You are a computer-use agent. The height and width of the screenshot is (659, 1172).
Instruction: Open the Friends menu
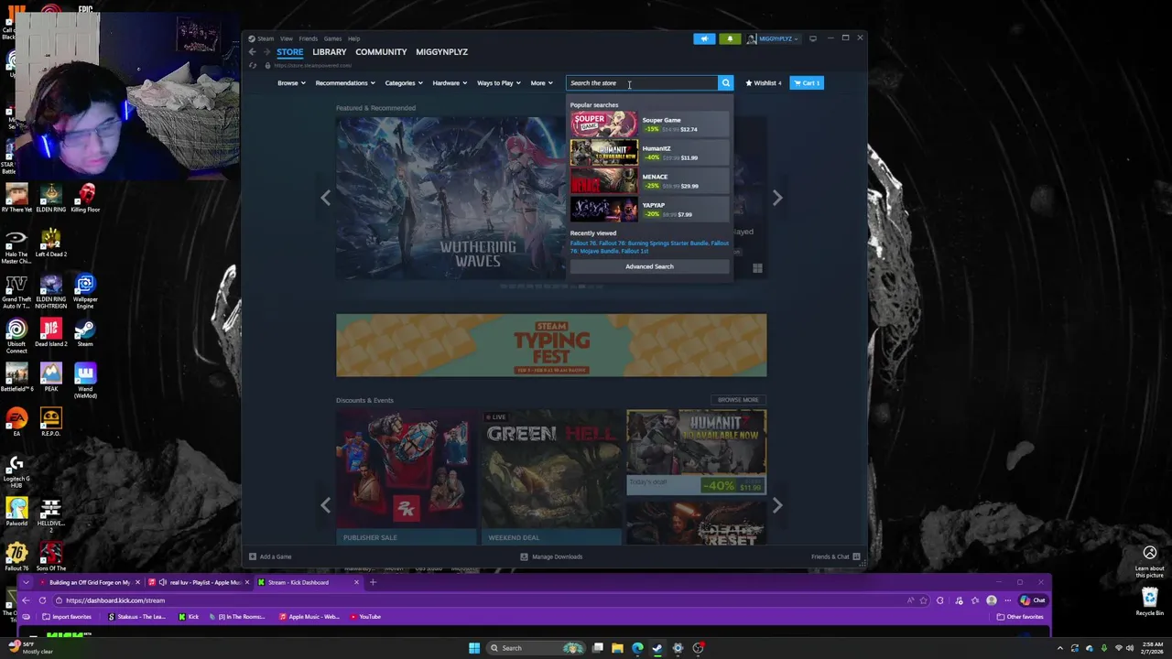(x=309, y=38)
